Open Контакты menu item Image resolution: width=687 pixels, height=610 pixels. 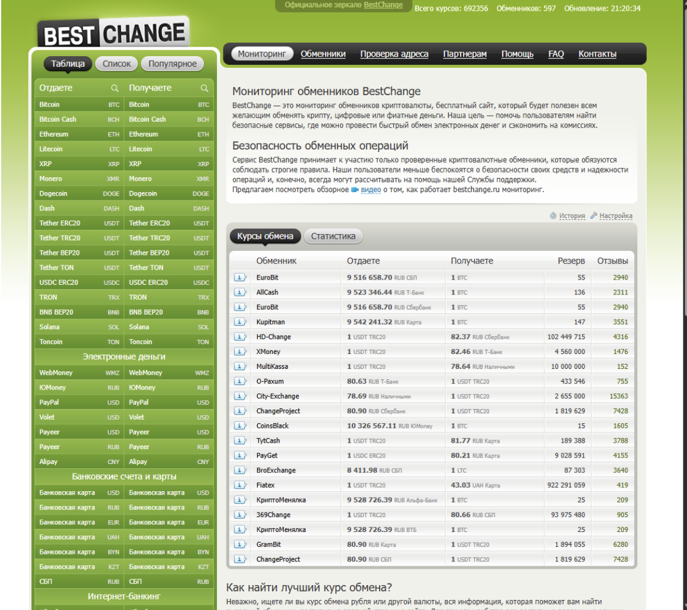pyautogui.click(x=597, y=54)
